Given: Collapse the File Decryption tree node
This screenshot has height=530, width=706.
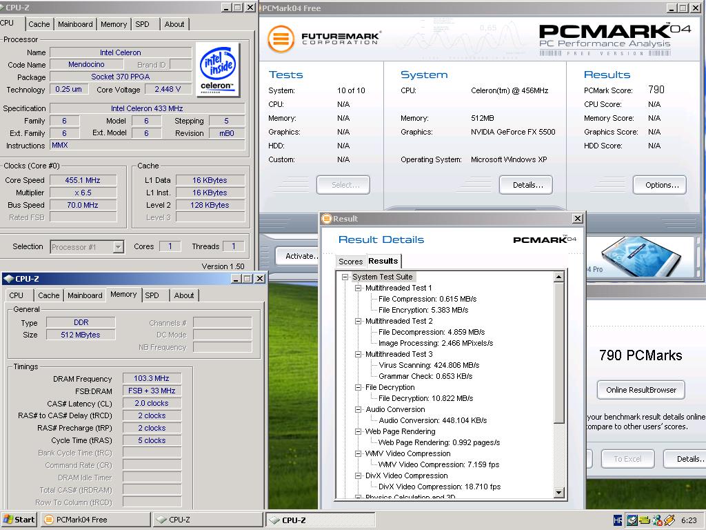Looking at the screenshot, I should (x=359, y=387).
